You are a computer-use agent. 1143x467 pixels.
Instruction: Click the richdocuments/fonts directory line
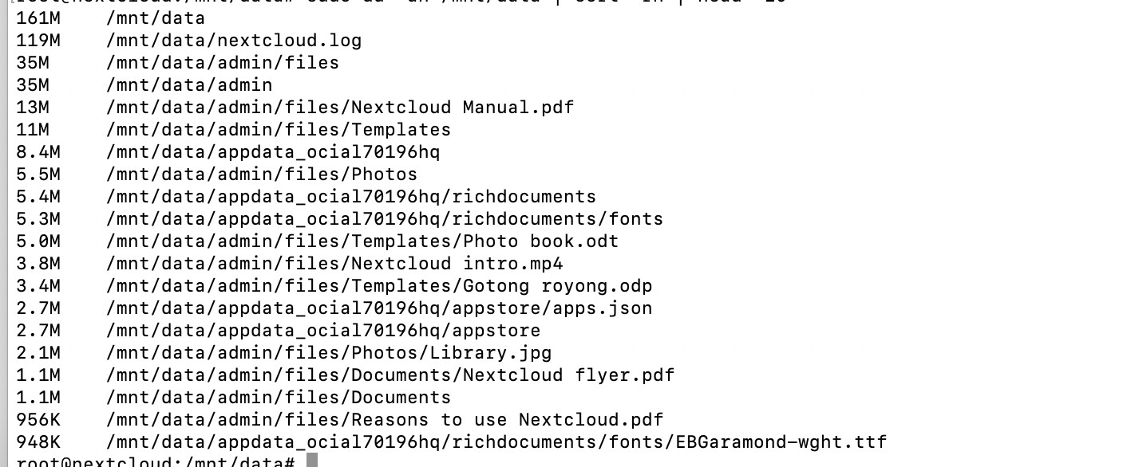click(384, 218)
